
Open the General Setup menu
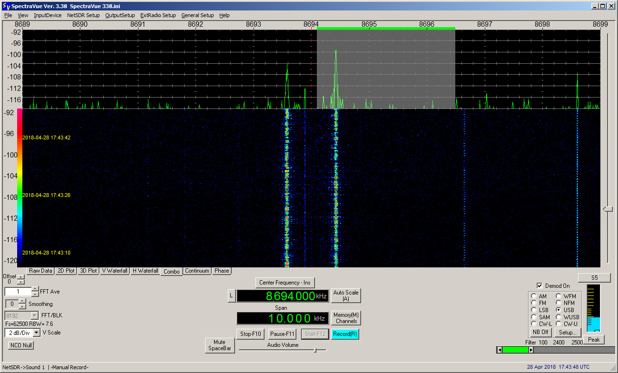click(x=197, y=15)
